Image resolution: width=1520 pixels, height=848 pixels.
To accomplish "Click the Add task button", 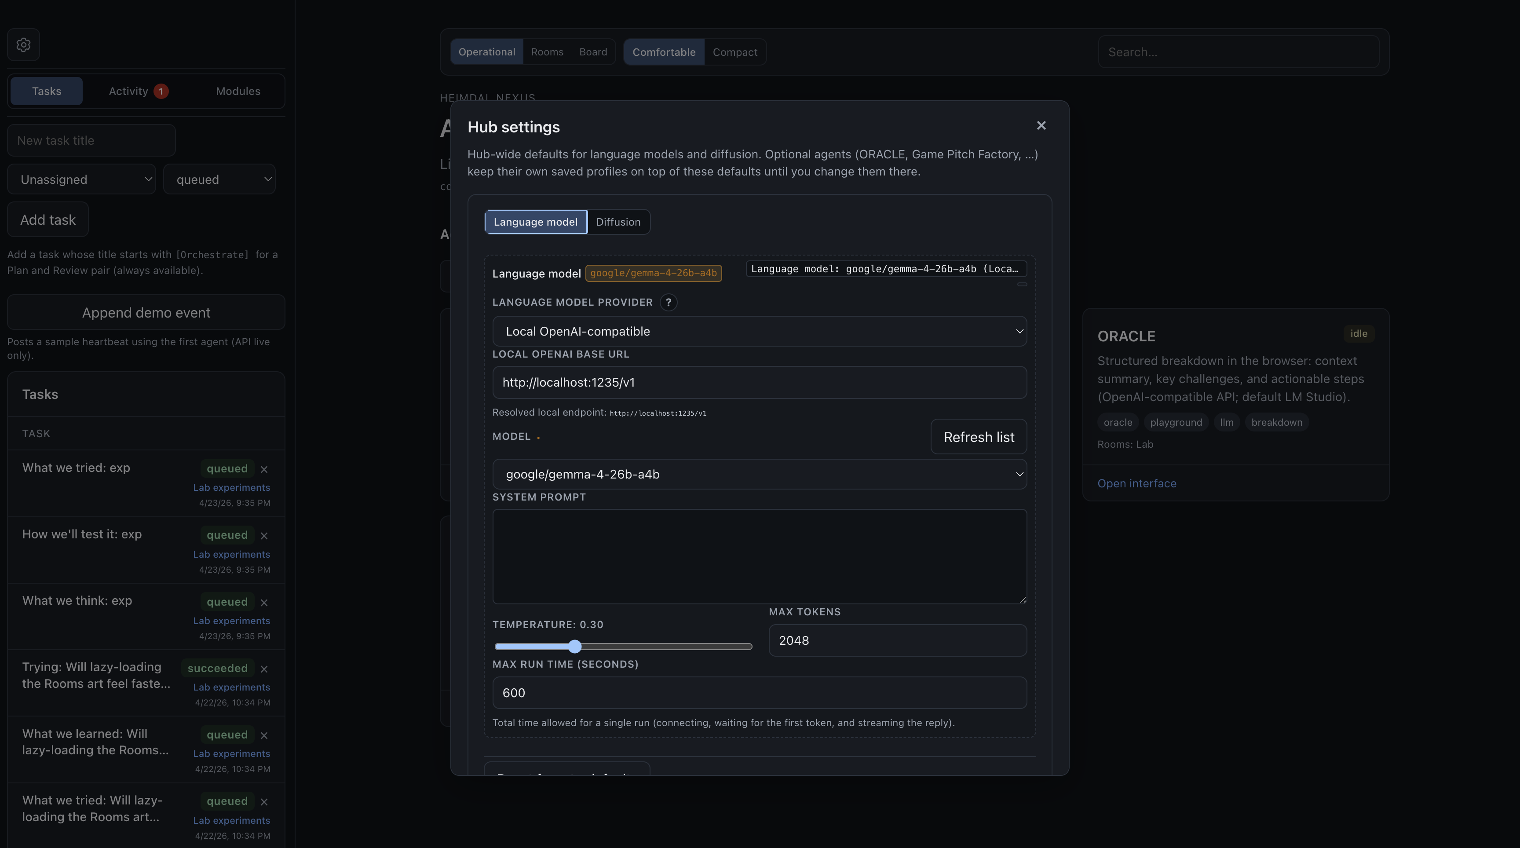I will pyautogui.click(x=48, y=219).
